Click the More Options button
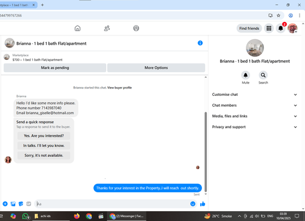 [156, 68]
